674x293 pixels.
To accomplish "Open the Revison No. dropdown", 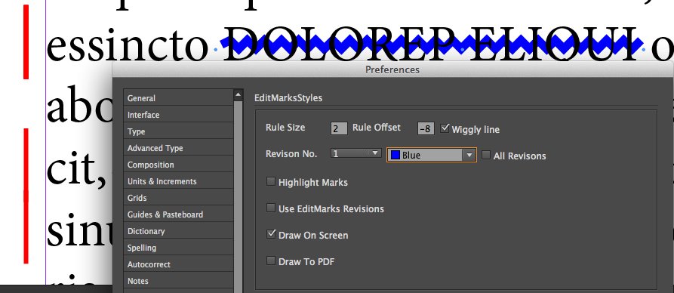I will point(356,153).
